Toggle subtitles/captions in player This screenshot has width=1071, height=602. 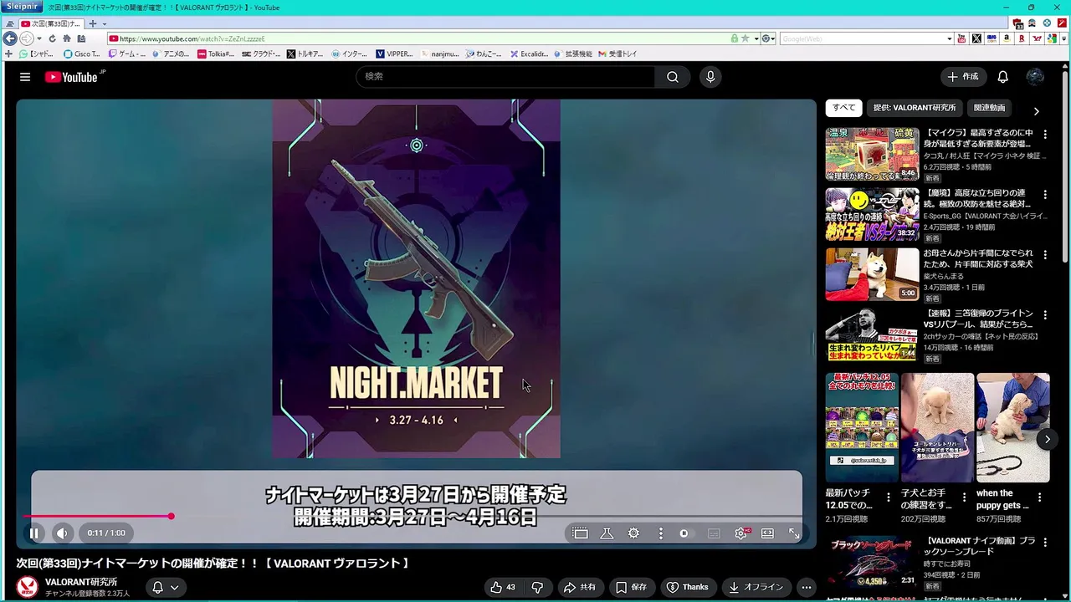[714, 533]
